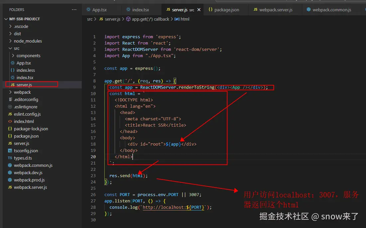Click the braces icon beside index.less
This screenshot has height=228, width=366.
(x=13, y=70)
